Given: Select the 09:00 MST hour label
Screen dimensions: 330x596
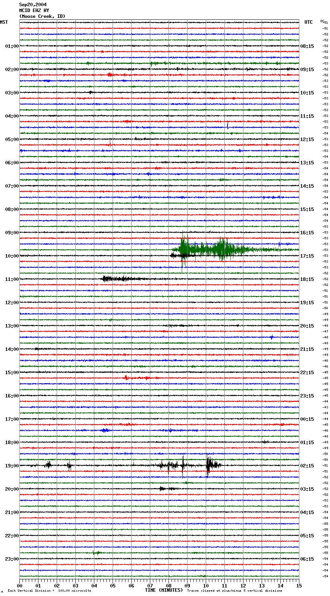Looking at the screenshot, I should pos(12,233).
